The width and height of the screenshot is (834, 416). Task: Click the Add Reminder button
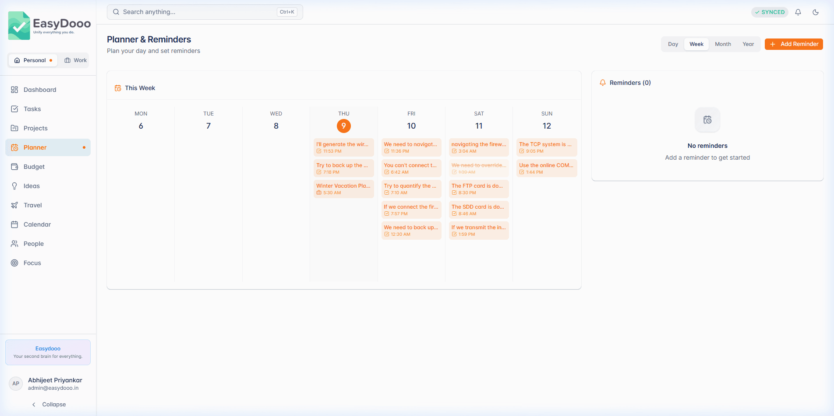pos(794,44)
